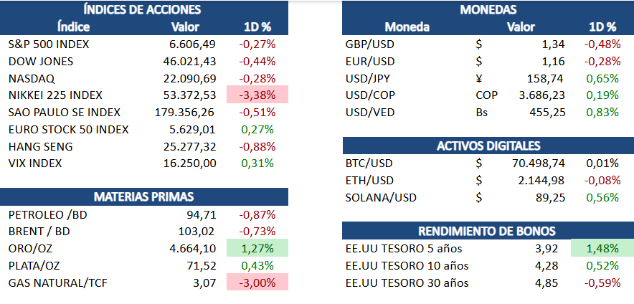The height and width of the screenshot is (304, 634).
Task: Select the BRENT / BD commodity label
Action: click(x=39, y=232)
